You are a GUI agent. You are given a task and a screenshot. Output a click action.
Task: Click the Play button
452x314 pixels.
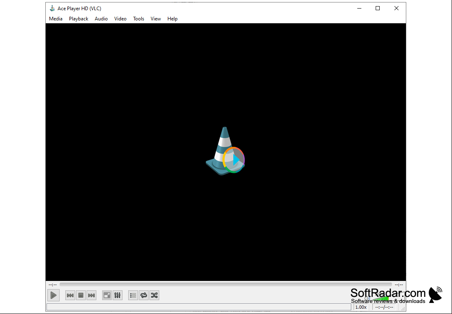point(53,295)
